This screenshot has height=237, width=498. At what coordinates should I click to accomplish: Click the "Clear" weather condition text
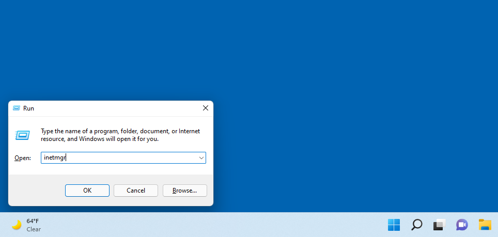pos(34,229)
